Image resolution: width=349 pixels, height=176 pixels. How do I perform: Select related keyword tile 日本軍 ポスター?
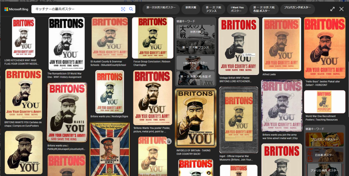(325, 155)
